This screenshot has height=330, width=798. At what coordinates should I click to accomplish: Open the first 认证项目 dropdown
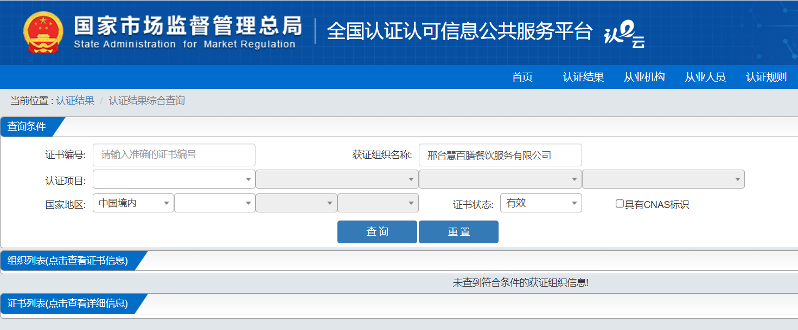point(174,179)
